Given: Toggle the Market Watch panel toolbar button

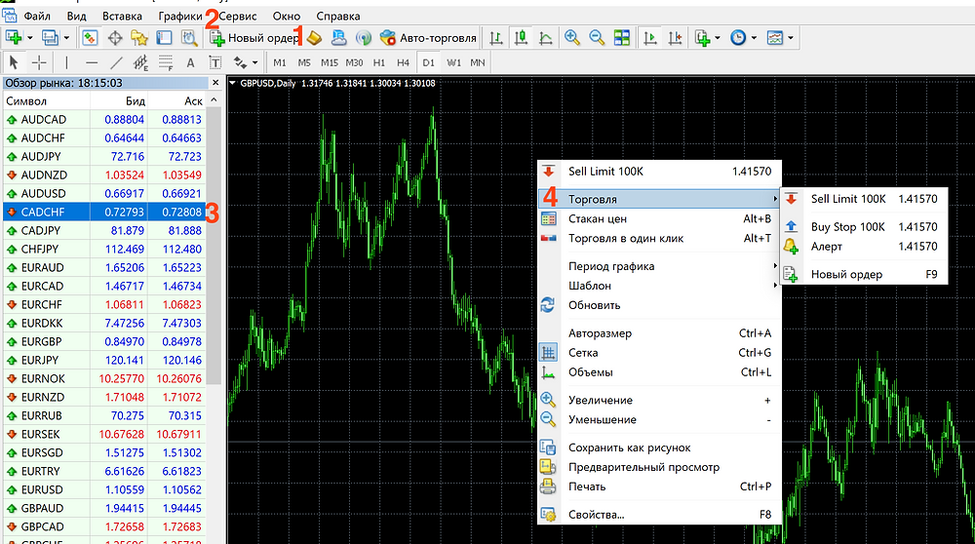Looking at the screenshot, I should click(90, 38).
